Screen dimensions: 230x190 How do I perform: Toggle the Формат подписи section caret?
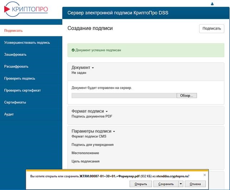click(x=107, y=111)
